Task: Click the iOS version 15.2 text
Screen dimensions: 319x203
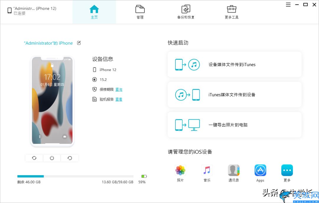Action: pos(103,79)
